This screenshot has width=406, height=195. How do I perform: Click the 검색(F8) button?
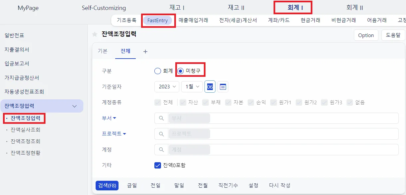[x=107, y=185]
